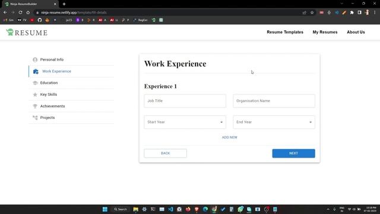Screen dimensions: 380x214
Task: Go back with browser back arrow
Action: tap(5, 12)
